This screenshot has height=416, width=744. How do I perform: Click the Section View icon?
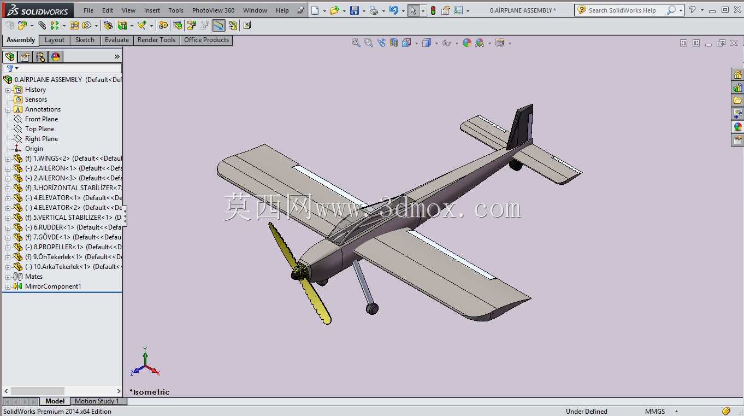pos(394,43)
